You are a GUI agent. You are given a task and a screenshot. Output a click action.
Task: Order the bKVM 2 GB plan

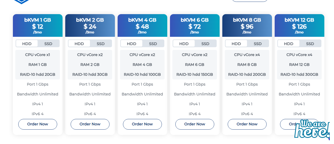[90, 124]
